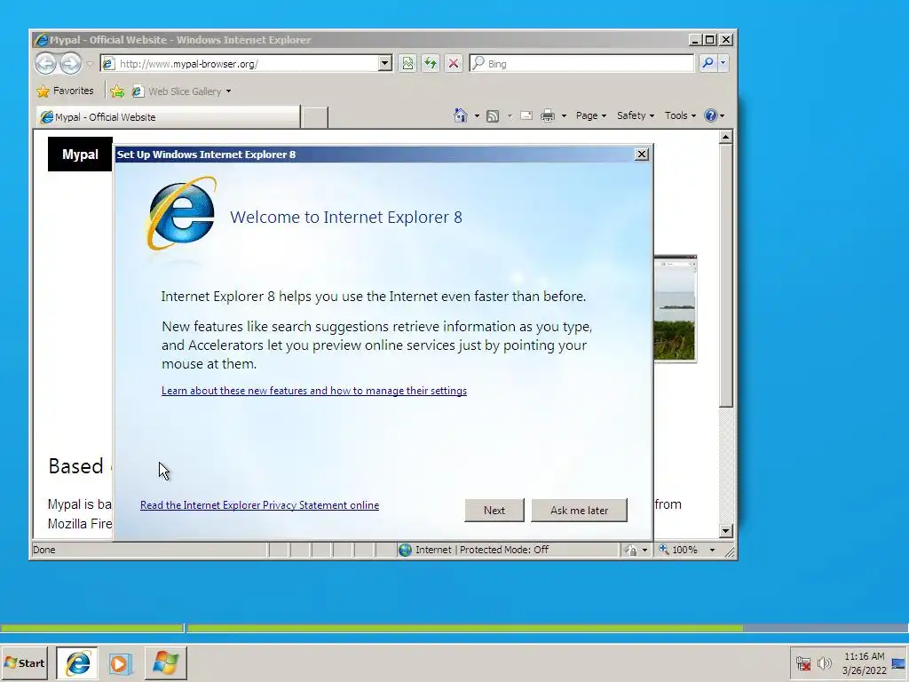909x682 pixels.
Task: Expand the address bar history dropdown
Action: pos(385,64)
